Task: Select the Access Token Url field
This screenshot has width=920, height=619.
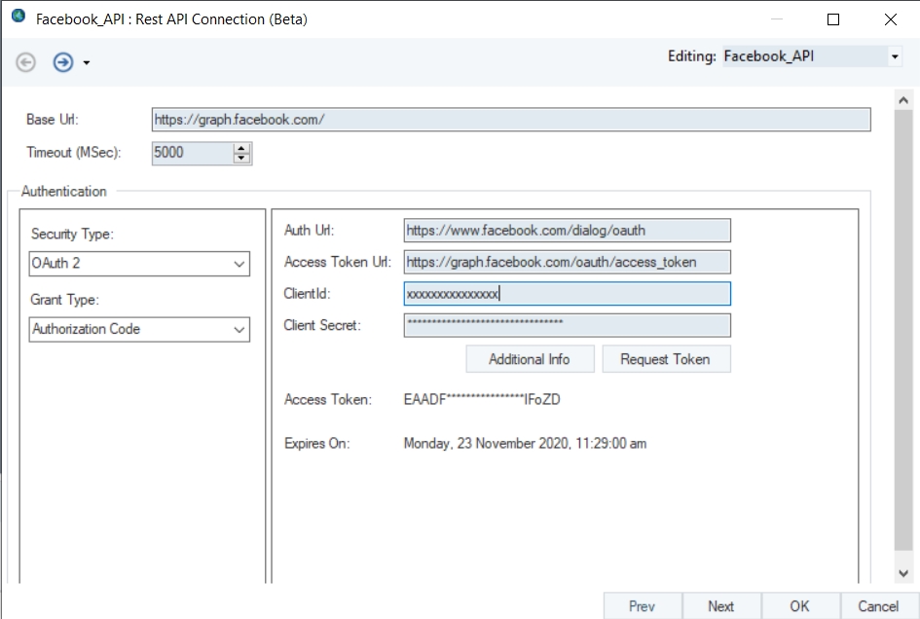Action: 567,262
